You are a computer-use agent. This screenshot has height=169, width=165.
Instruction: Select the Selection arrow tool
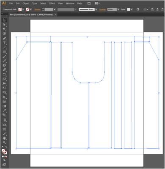4,20
